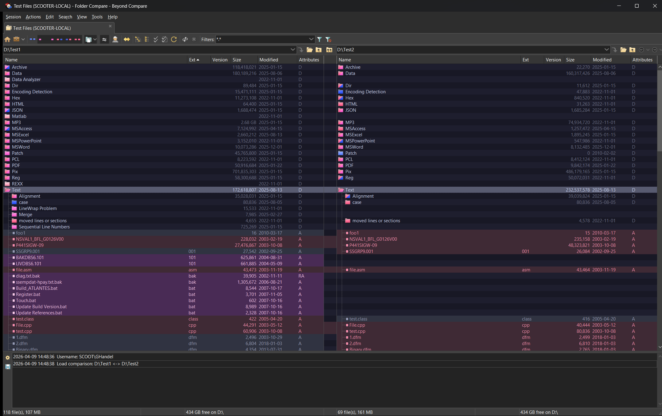Sort left pane by Modified column header

pos(277,60)
